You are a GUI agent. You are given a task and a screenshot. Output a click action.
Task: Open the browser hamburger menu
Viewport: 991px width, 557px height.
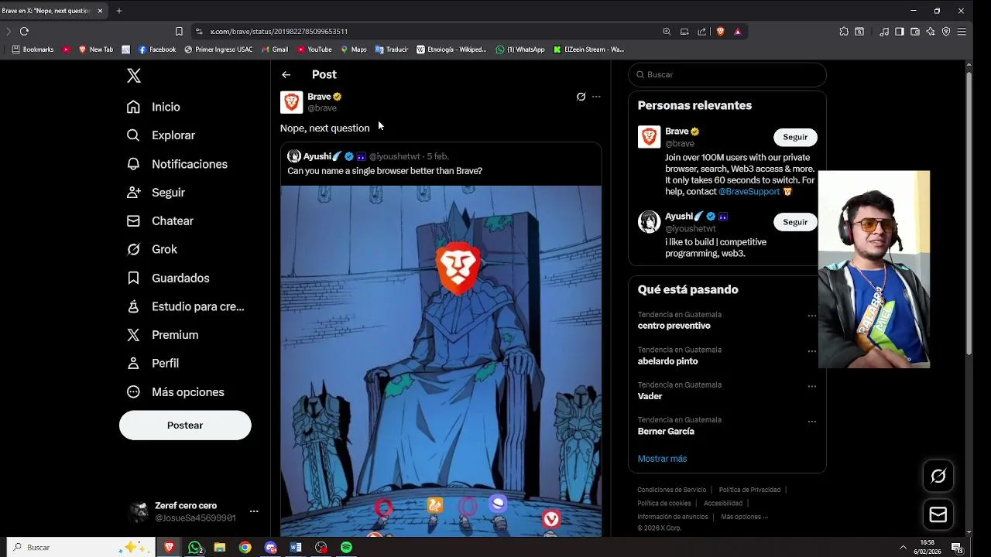click(x=962, y=32)
